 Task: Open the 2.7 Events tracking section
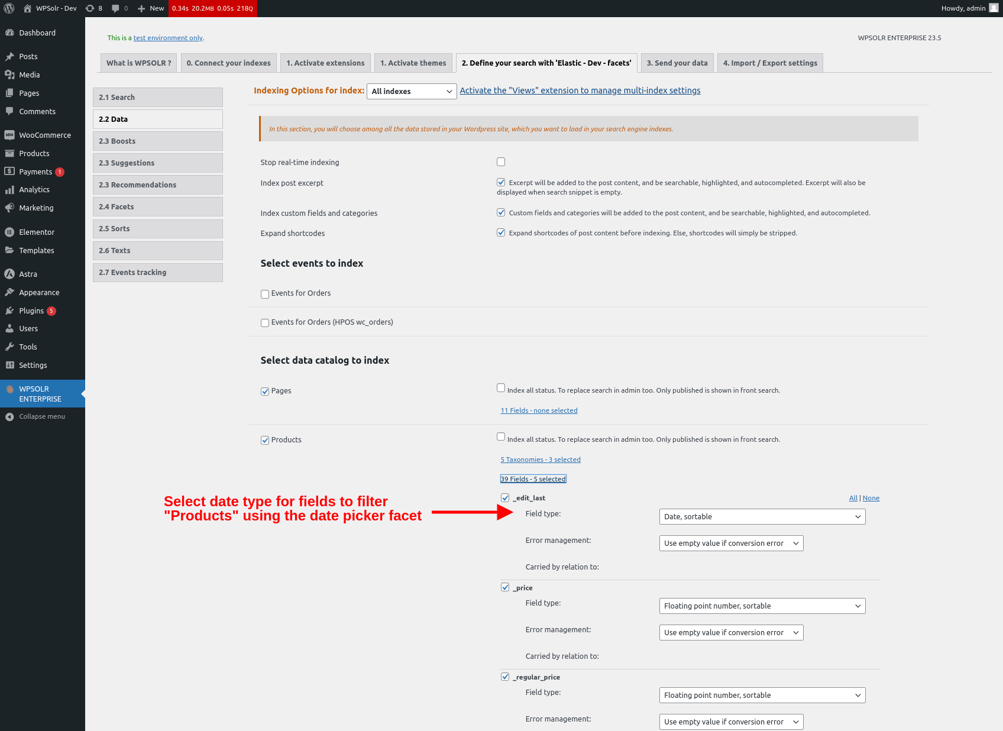coord(158,273)
